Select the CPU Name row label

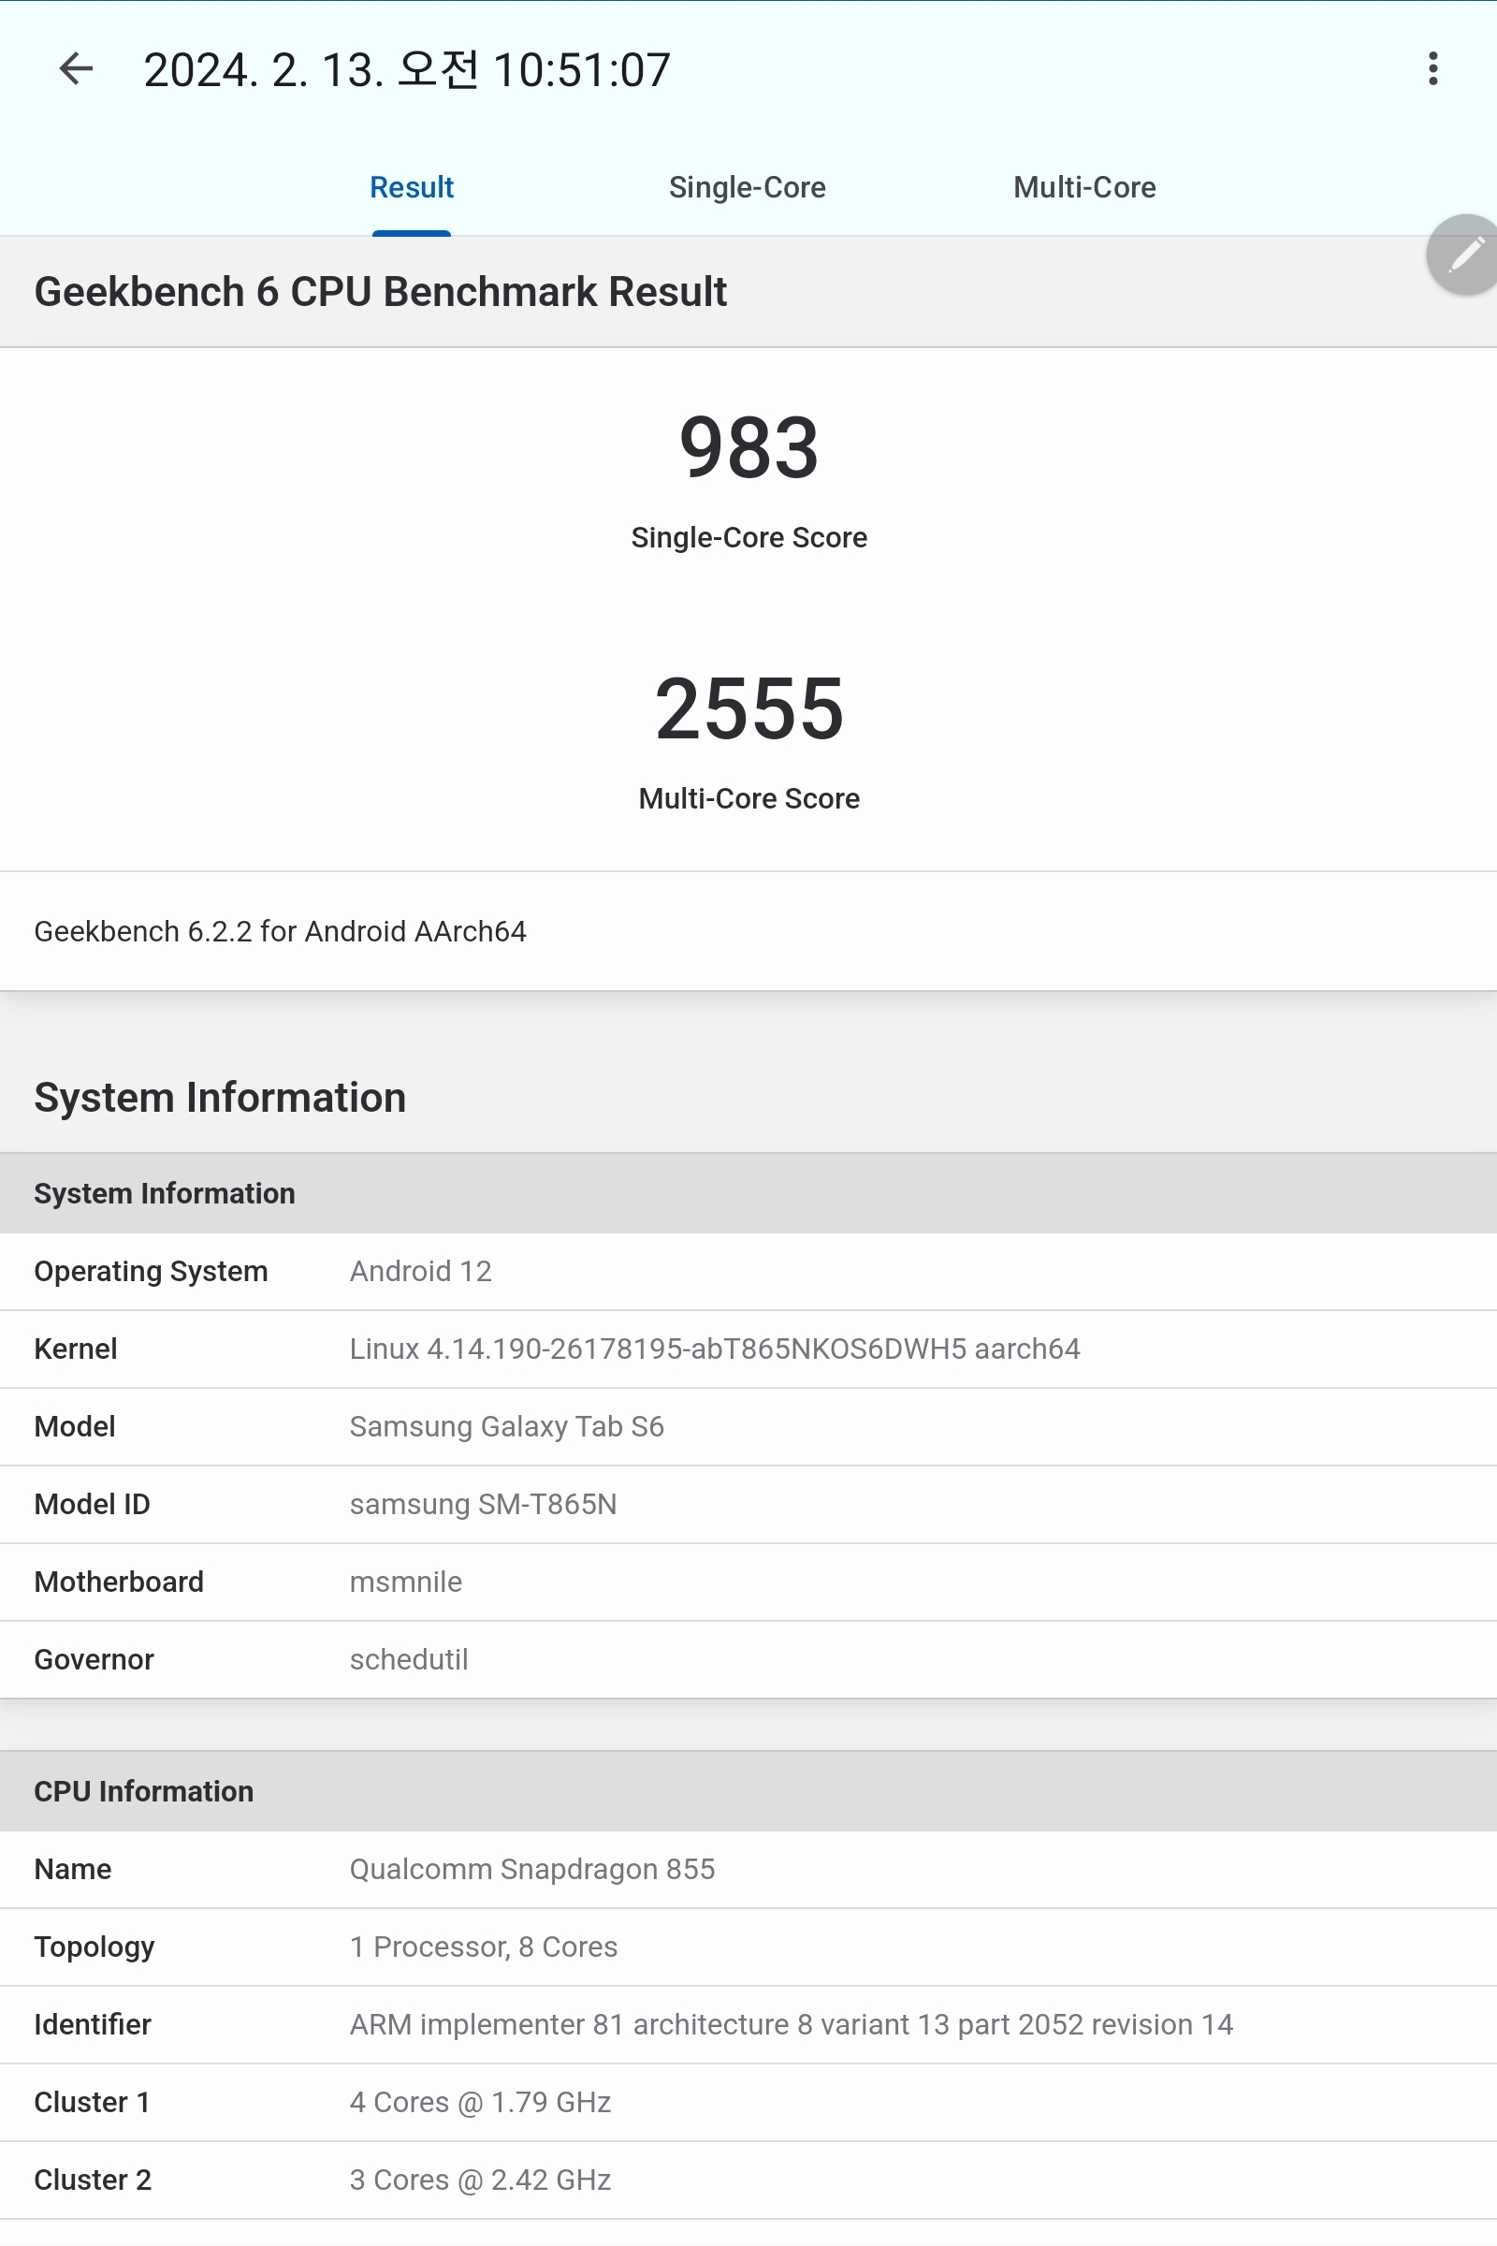click(x=73, y=1869)
